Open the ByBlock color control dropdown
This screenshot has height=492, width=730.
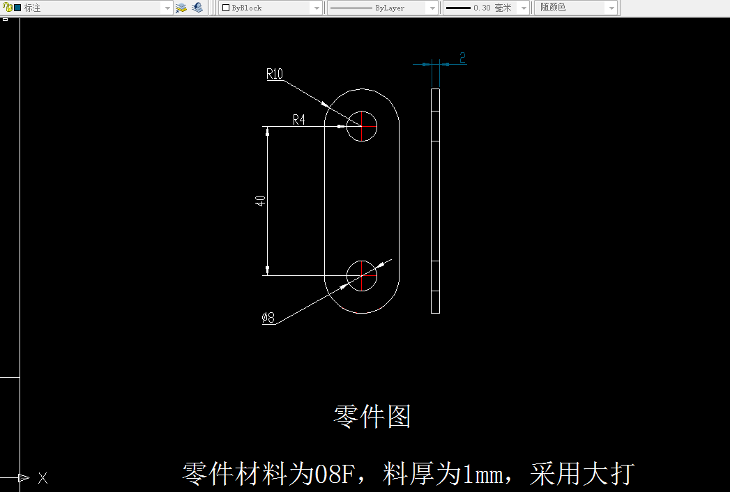[x=317, y=8]
